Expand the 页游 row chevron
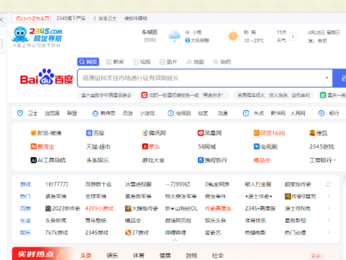The width and height of the screenshot is (346, 260). coord(329,208)
